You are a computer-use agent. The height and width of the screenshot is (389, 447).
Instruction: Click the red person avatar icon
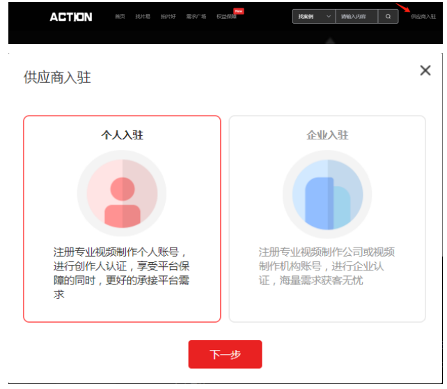[123, 194]
